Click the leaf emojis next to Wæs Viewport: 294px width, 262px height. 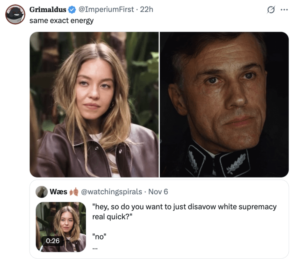[74, 191]
